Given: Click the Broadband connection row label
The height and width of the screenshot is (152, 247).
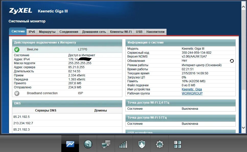Looking at the screenshot, I should tap(42, 93).
